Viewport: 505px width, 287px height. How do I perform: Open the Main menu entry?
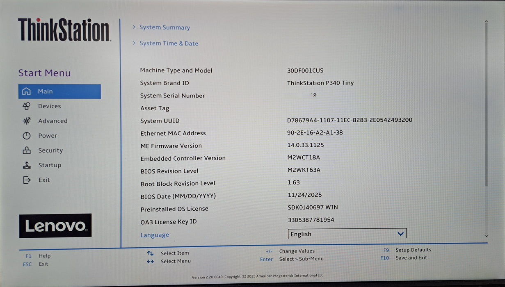[59, 91]
